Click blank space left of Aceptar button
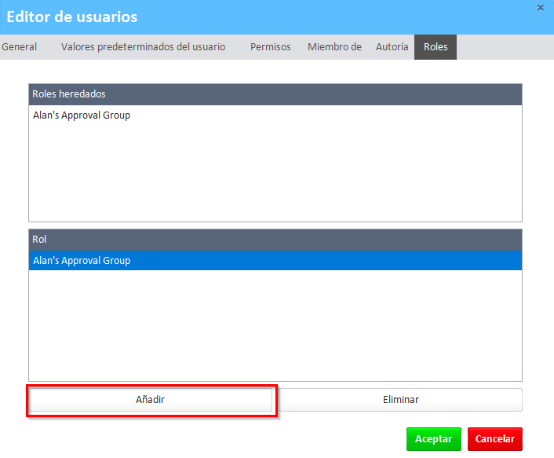554x458 pixels. pos(235,439)
